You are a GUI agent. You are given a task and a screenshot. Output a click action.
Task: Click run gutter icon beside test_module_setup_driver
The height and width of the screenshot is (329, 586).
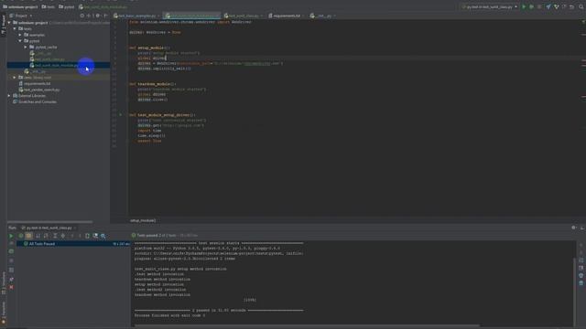coord(120,115)
